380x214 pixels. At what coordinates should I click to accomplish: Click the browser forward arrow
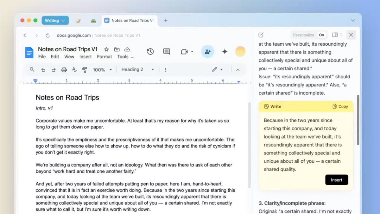(36, 36)
